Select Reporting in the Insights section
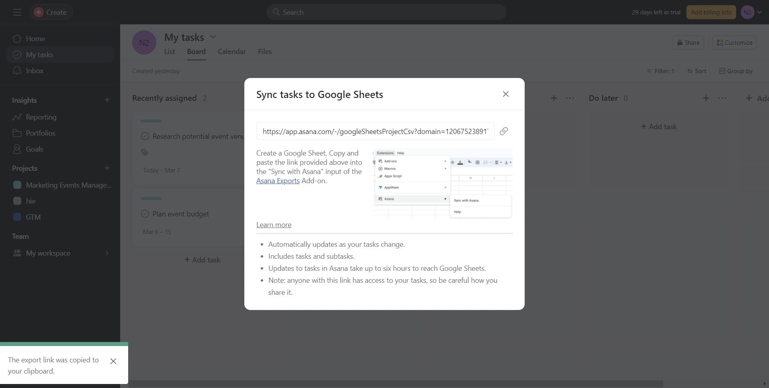 (41, 117)
